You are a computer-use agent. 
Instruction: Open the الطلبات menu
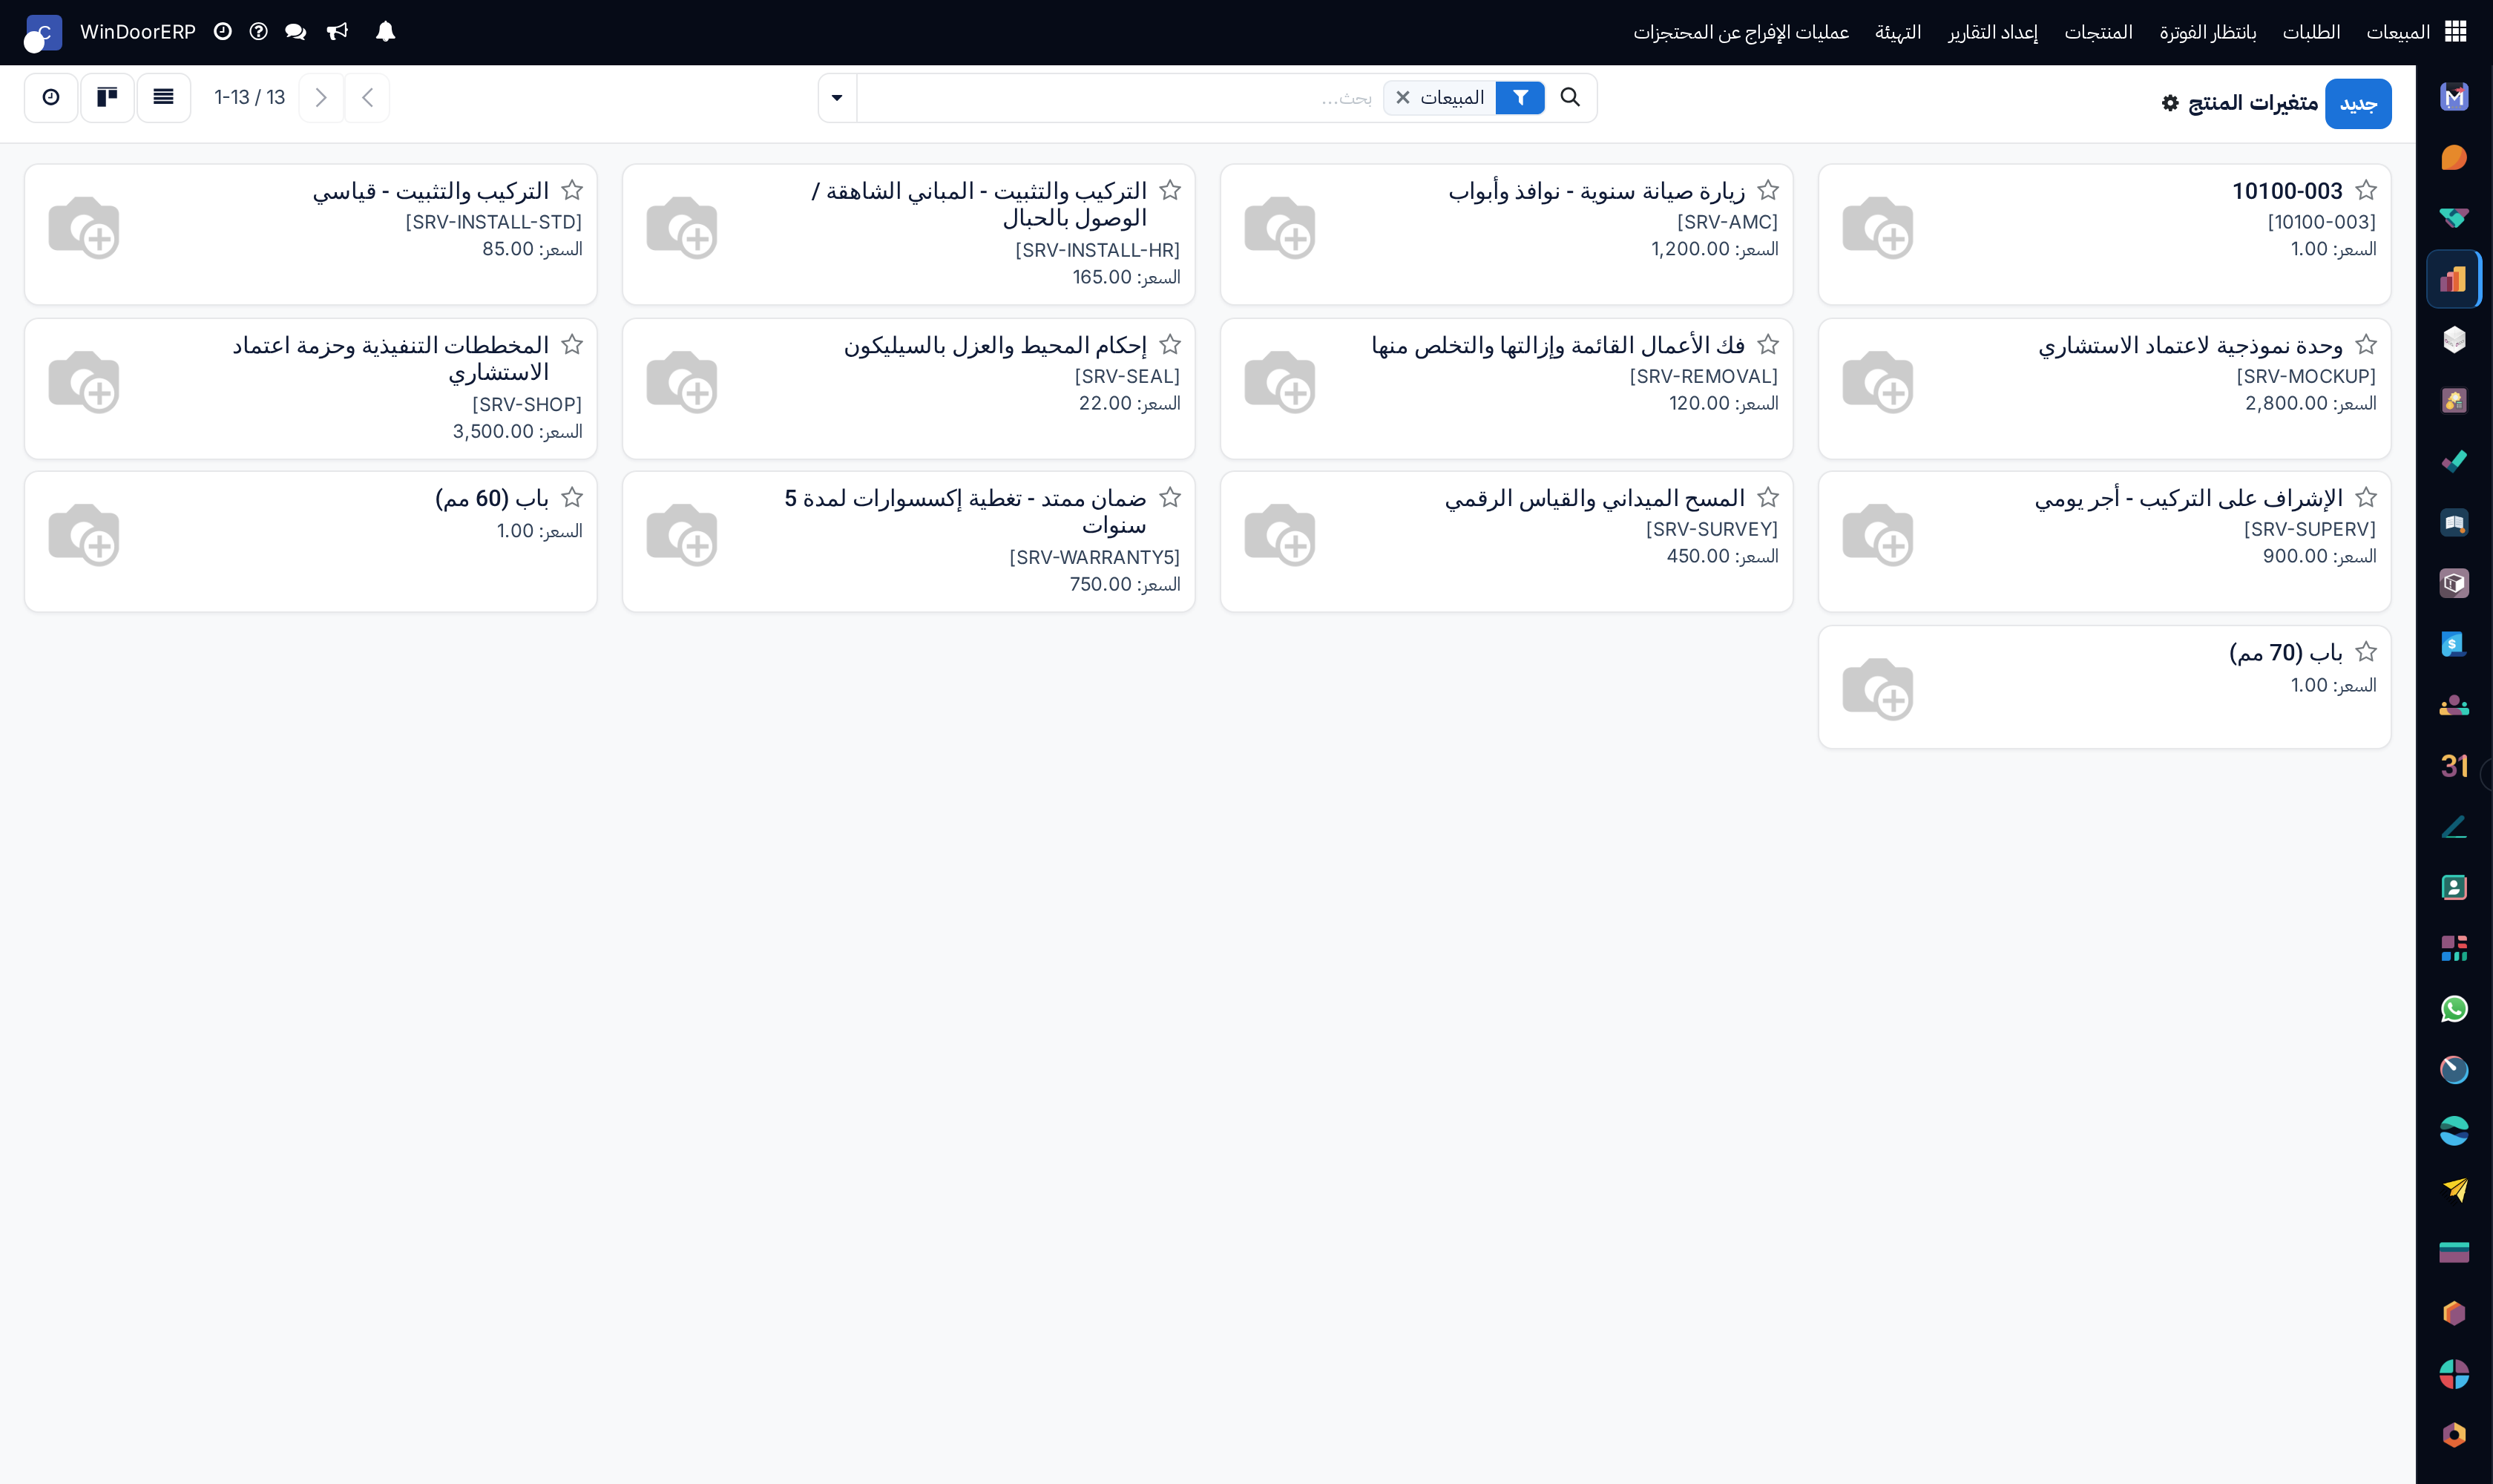coord(2311,32)
